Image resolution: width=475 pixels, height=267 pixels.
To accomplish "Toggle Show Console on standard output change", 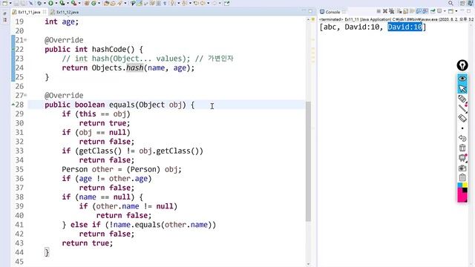I will (x=419, y=11).
